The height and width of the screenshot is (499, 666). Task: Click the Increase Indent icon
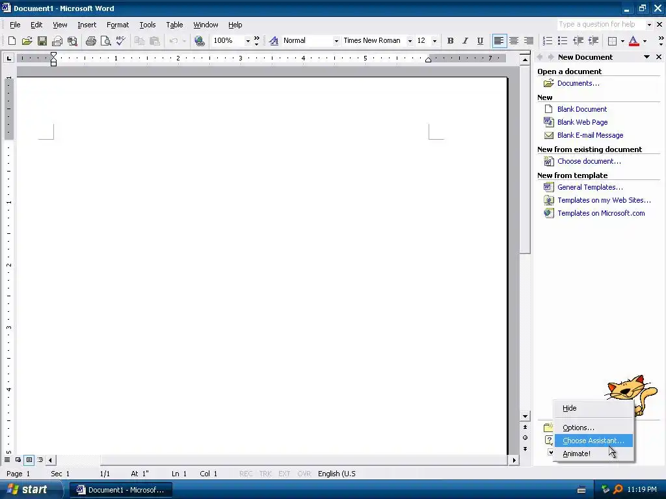click(x=593, y=41)
